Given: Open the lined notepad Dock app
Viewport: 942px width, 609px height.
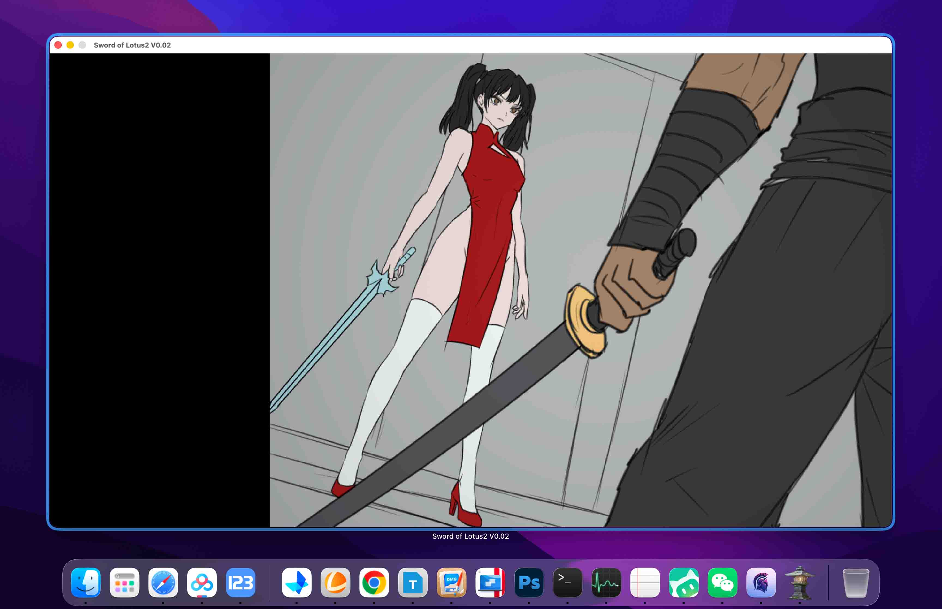Looking at the screenshot, I should pyautogui.click(x=645, y=582).
